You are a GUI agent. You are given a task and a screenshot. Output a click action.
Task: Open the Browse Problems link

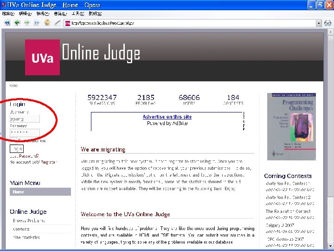point(29,220)
